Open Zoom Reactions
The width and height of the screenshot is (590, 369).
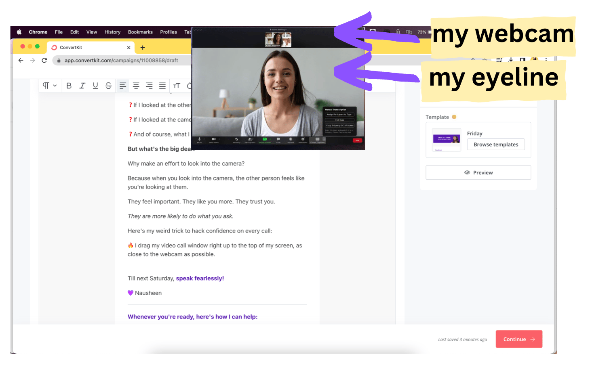coord(303,140)
